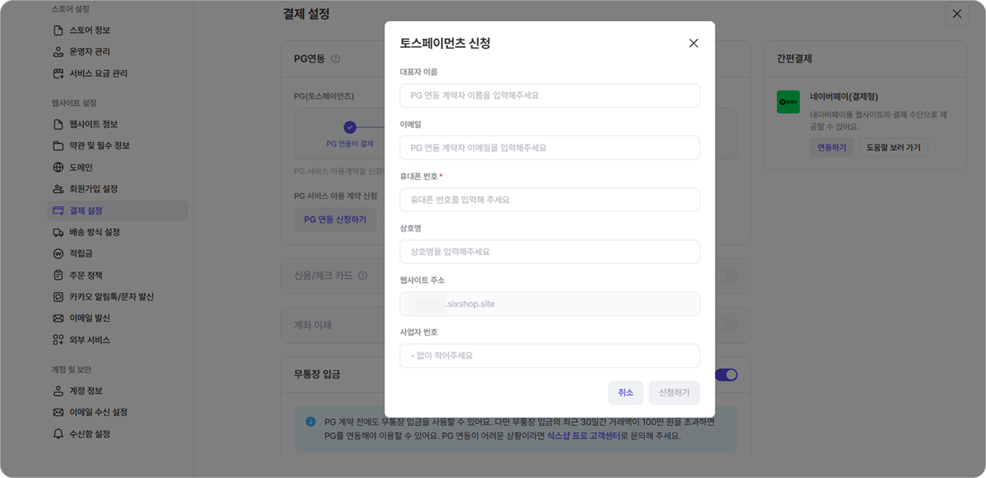986x478 pixels.
Task: Focus the 사업자 번호 input field
Action: (x=550, y=356)
